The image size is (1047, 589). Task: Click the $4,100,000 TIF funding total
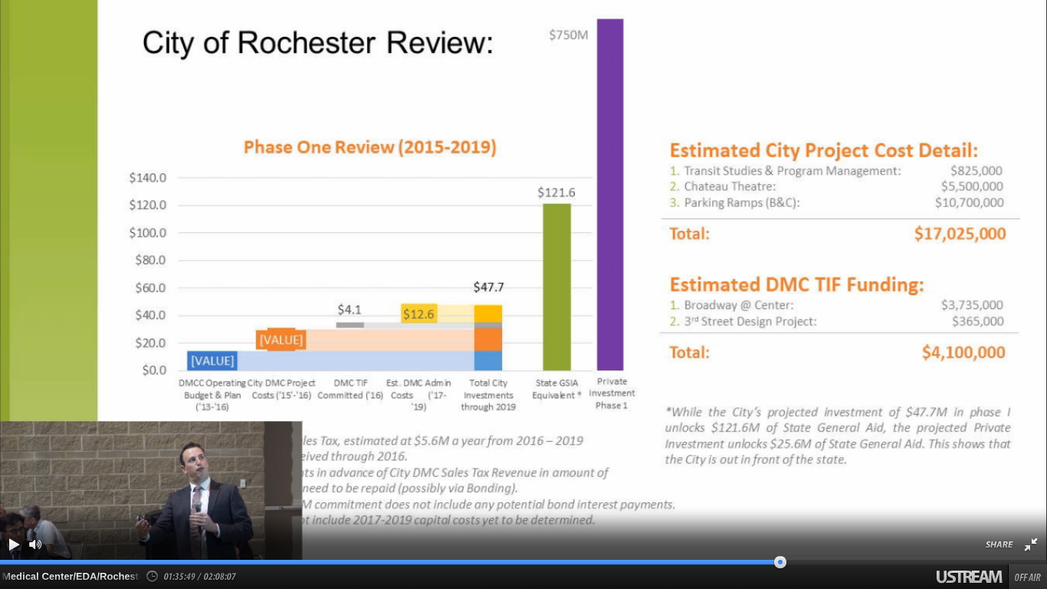963,353
